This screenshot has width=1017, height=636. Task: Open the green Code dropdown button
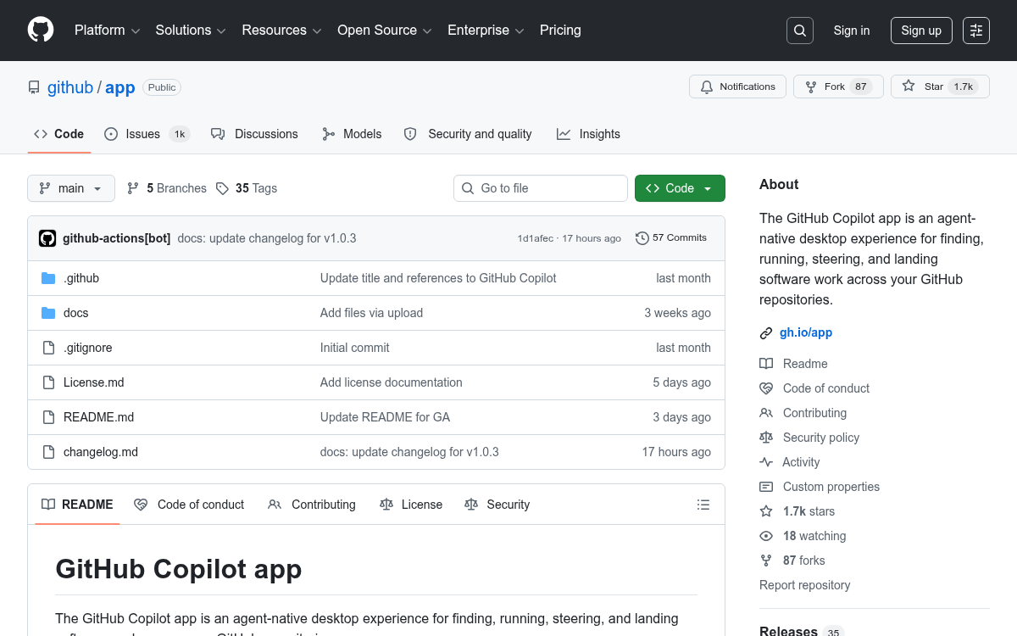pos(680,188)
